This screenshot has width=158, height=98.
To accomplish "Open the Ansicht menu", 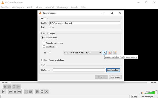I will (x=75, y=7).
